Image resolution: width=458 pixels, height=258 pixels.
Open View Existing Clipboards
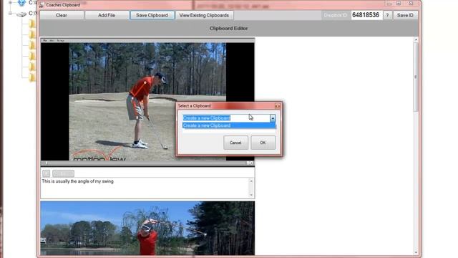coord(204,15)
